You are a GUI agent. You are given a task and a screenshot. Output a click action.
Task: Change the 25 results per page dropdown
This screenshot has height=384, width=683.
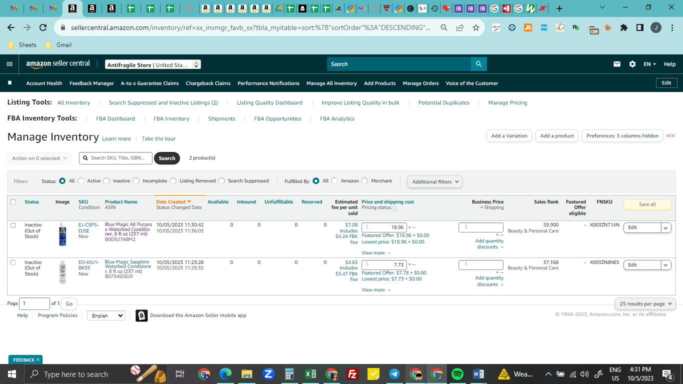645,303
